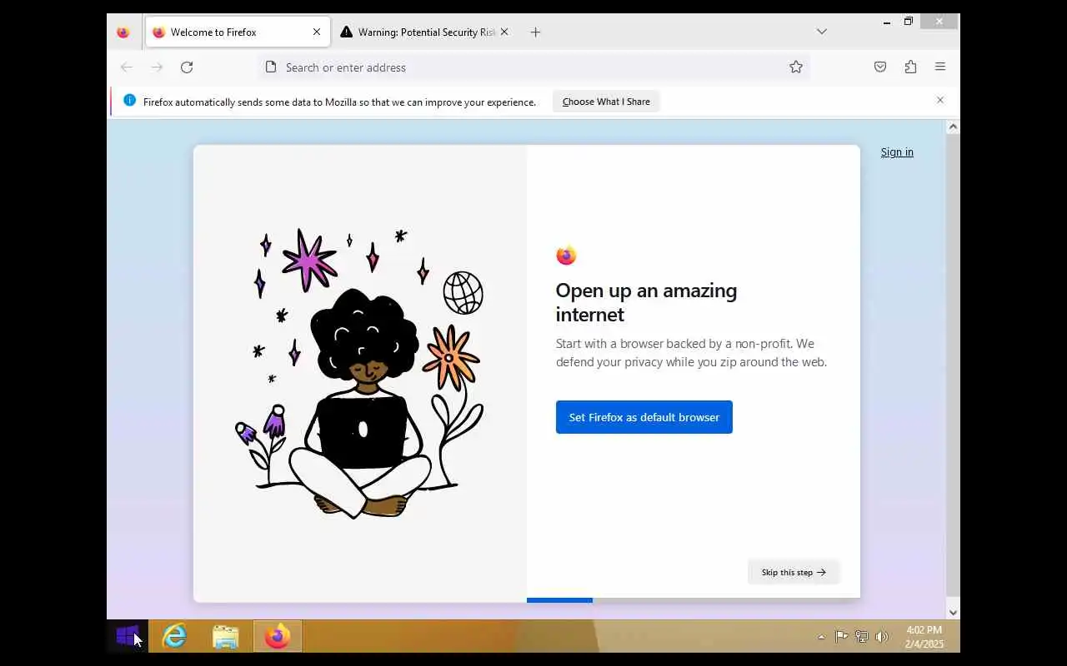
Task: Click the Open up an amazing internet heading
Action: (646, 302)
